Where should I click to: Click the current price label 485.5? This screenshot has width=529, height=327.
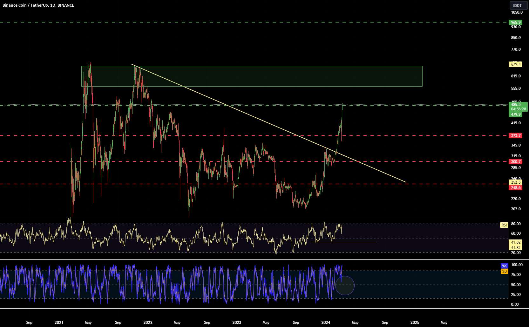516,105
